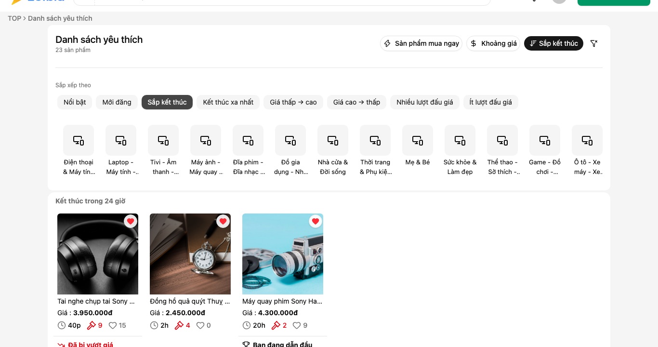Image resolution: width=658 pixels, height=347 pixels.
Task: Sort by Nhiều lượt đấu giá
Action: coord(425,102)
